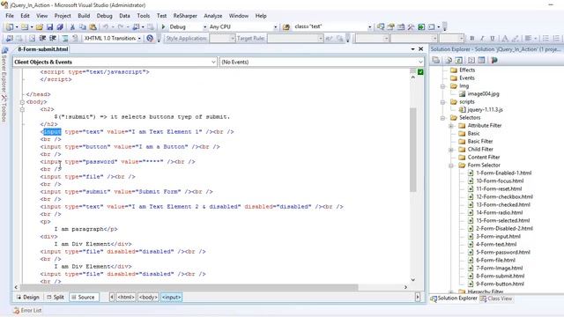Screen dimensions: 564x317
Task: Open the Any CPU platform dropdown
Action: pyautogui.click(x=276, y=27)
